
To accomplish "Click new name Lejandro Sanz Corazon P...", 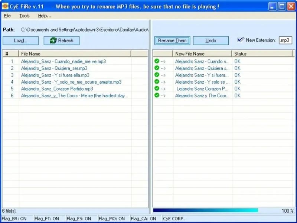I will tap(202, 89).
